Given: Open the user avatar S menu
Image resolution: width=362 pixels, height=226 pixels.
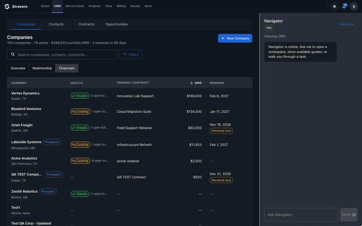Looking at the screenshot, I should (354, 7).
